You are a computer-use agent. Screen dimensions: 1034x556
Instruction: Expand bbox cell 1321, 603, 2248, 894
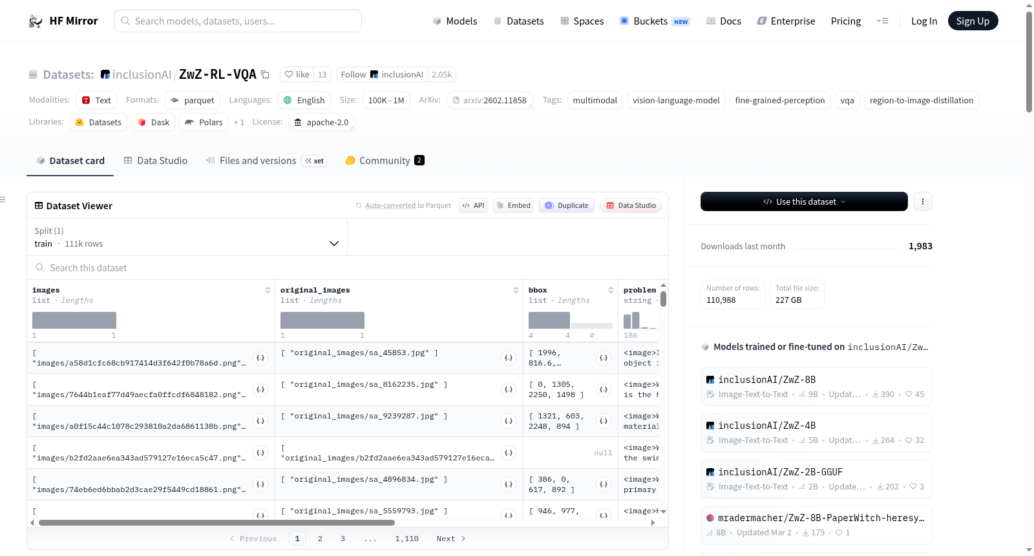pyautogui.click(x=604, y=421)
